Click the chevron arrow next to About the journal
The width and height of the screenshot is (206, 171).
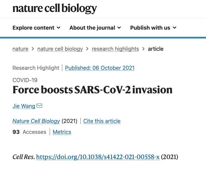(x=119, y=28)
